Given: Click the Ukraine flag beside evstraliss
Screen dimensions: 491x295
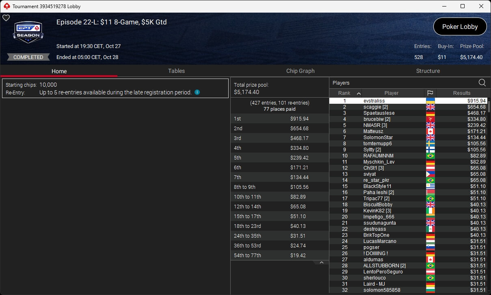Looking at the screenshot, I should 430,101.
